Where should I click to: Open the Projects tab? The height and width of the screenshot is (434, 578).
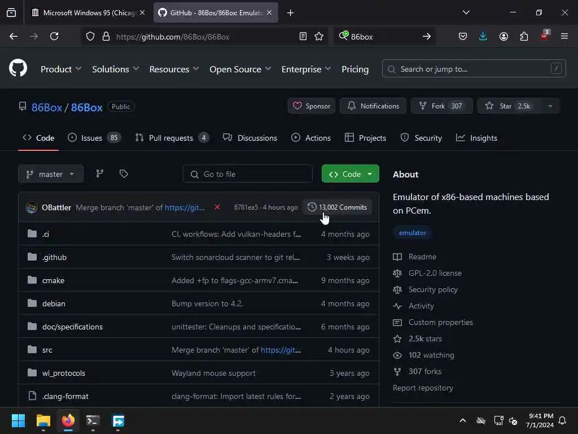point(365,138)
